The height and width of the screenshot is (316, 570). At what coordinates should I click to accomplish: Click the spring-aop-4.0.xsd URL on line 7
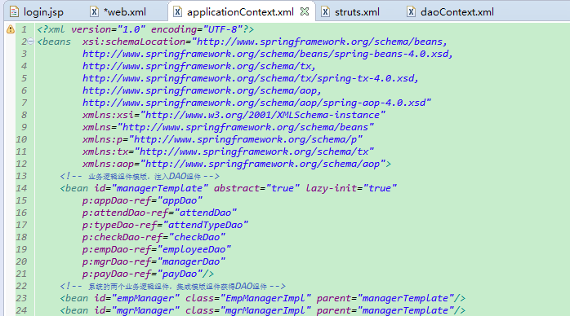pos(256,103)
